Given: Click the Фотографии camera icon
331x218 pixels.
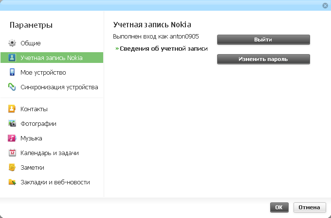Looking at the screenshot, I should (x=12, y=124).
